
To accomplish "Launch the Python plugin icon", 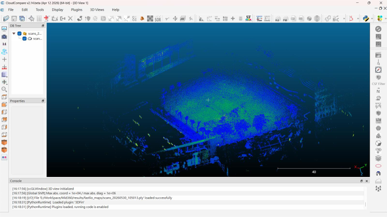I will pyautogui.click(x=366, y=18).
